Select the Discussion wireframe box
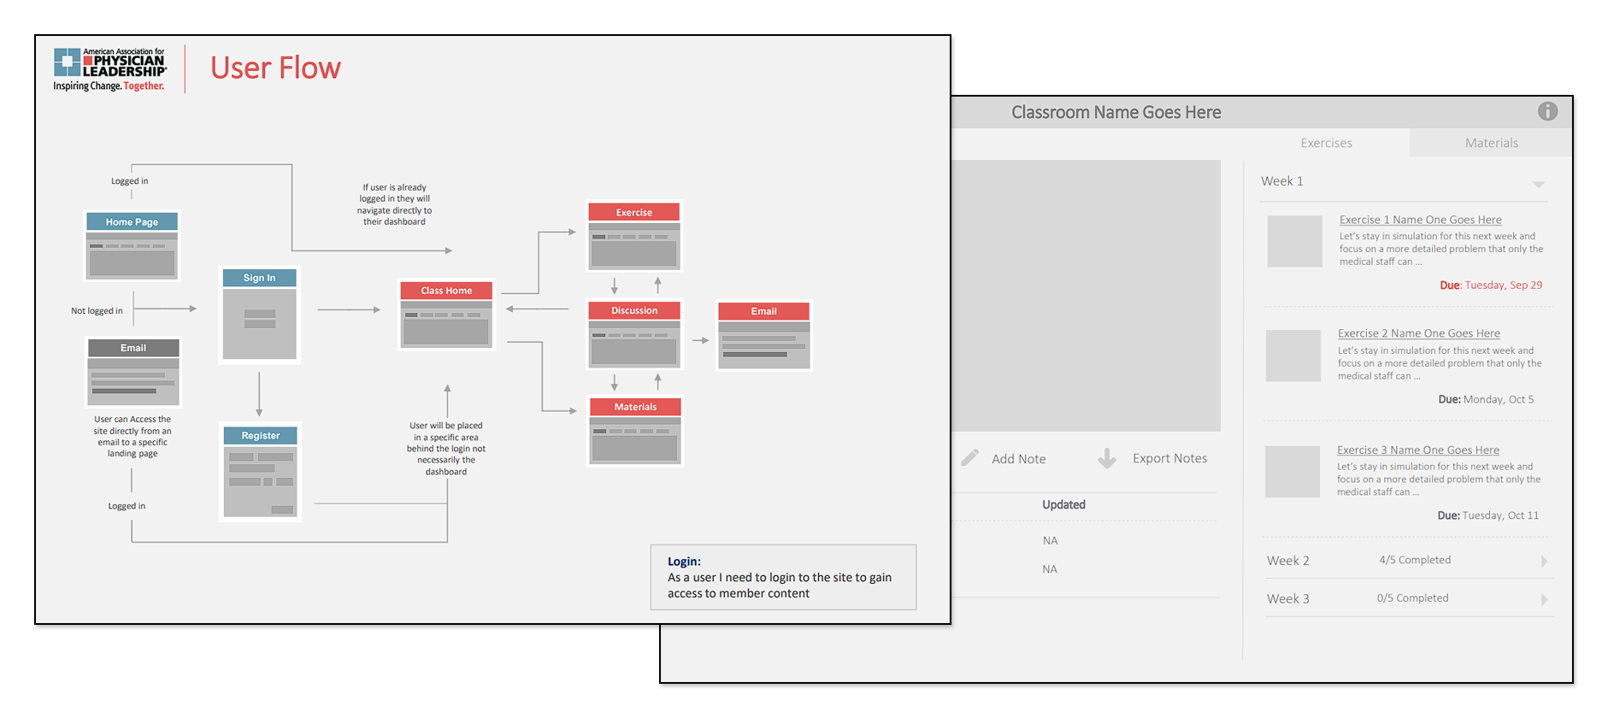The width and height of the screenshot is (1608, 718). point(634,334)
